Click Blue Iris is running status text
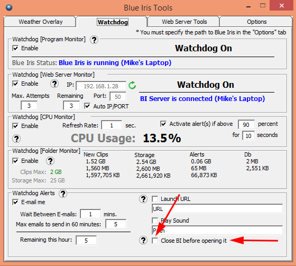This screenshot has width=296, height=266. click(115, 63)
